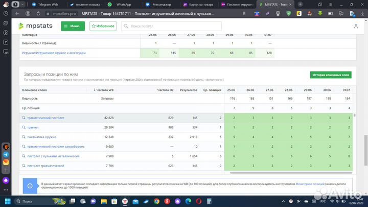This screenshot has width=368, height=207.
Task: Open File Explorer from taskbar
Action: [x=104, y=201]
